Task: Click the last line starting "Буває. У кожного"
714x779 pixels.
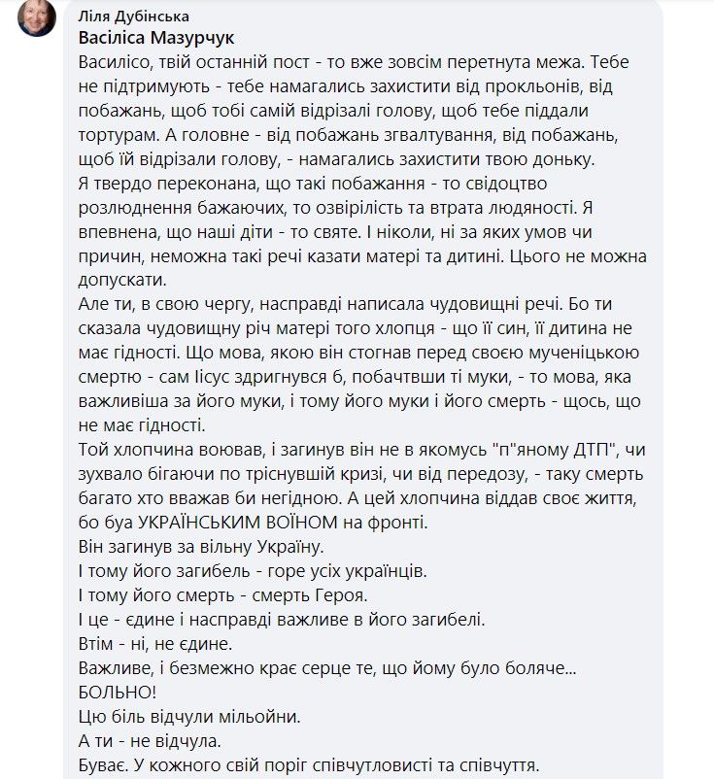Action: 301,766
